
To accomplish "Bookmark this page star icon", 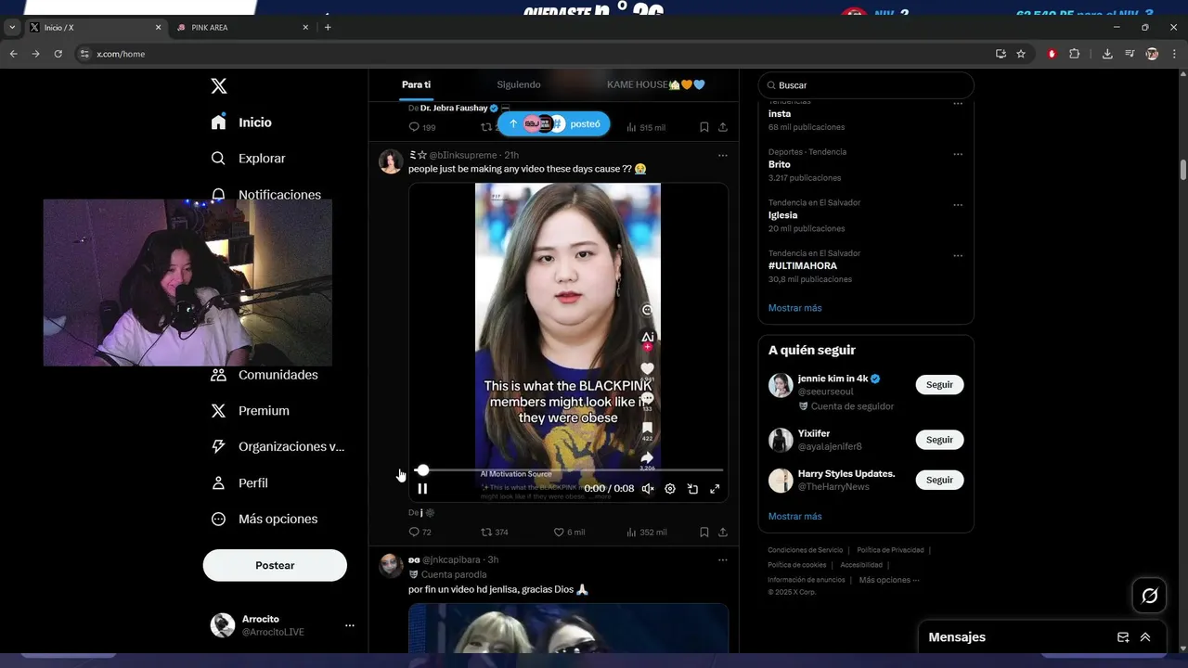I will point(1021,54).
